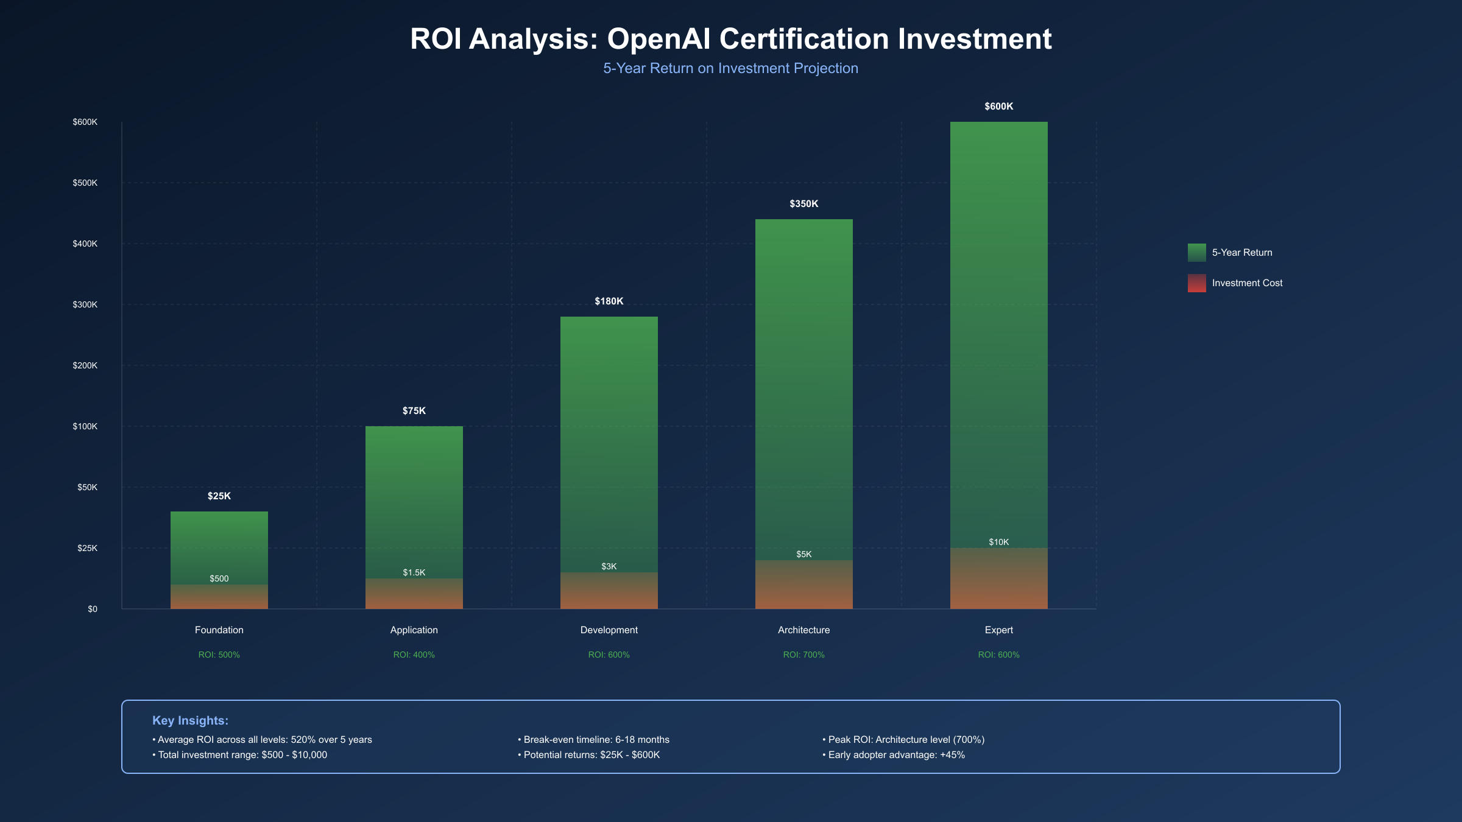Click the Expert category label

(999, 630)
